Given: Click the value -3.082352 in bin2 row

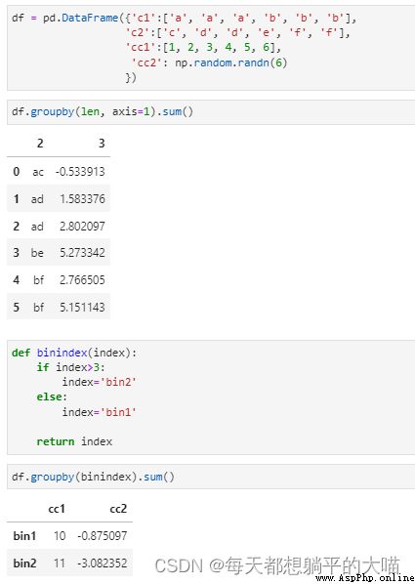Looking at the screenshot, I should (103, 563).
